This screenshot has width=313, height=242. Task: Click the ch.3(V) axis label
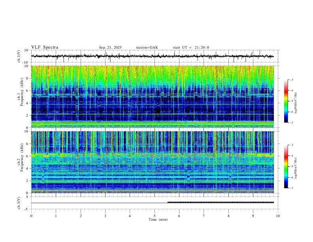tap(19, 203)
